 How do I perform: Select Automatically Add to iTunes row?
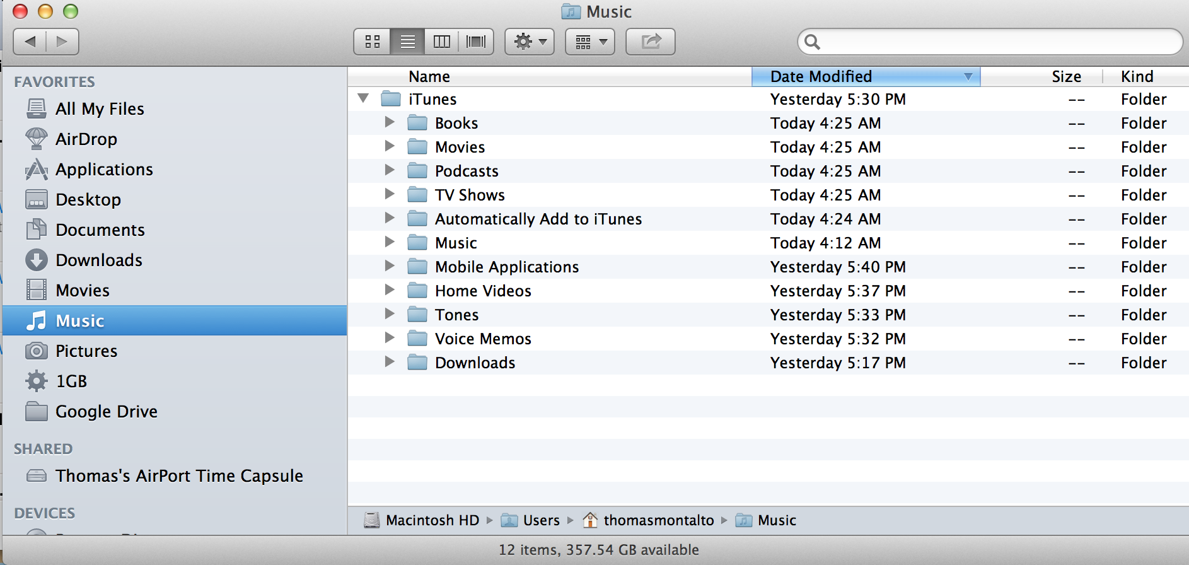[768, 219]
